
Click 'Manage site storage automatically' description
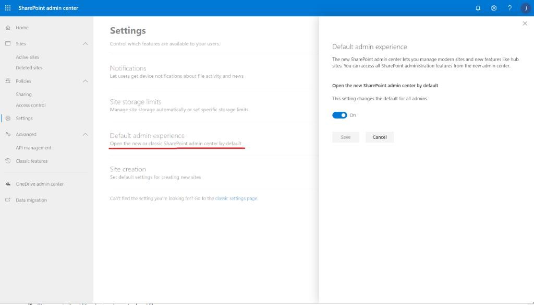(x=179, y=110)
